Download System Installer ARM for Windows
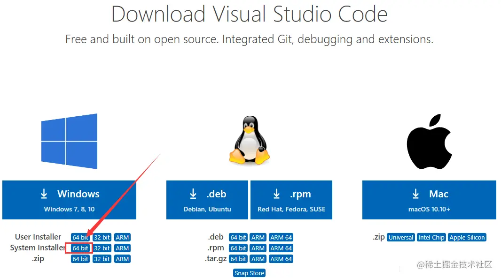Viewport: 501px width, 278px height. tap(122, 248)
